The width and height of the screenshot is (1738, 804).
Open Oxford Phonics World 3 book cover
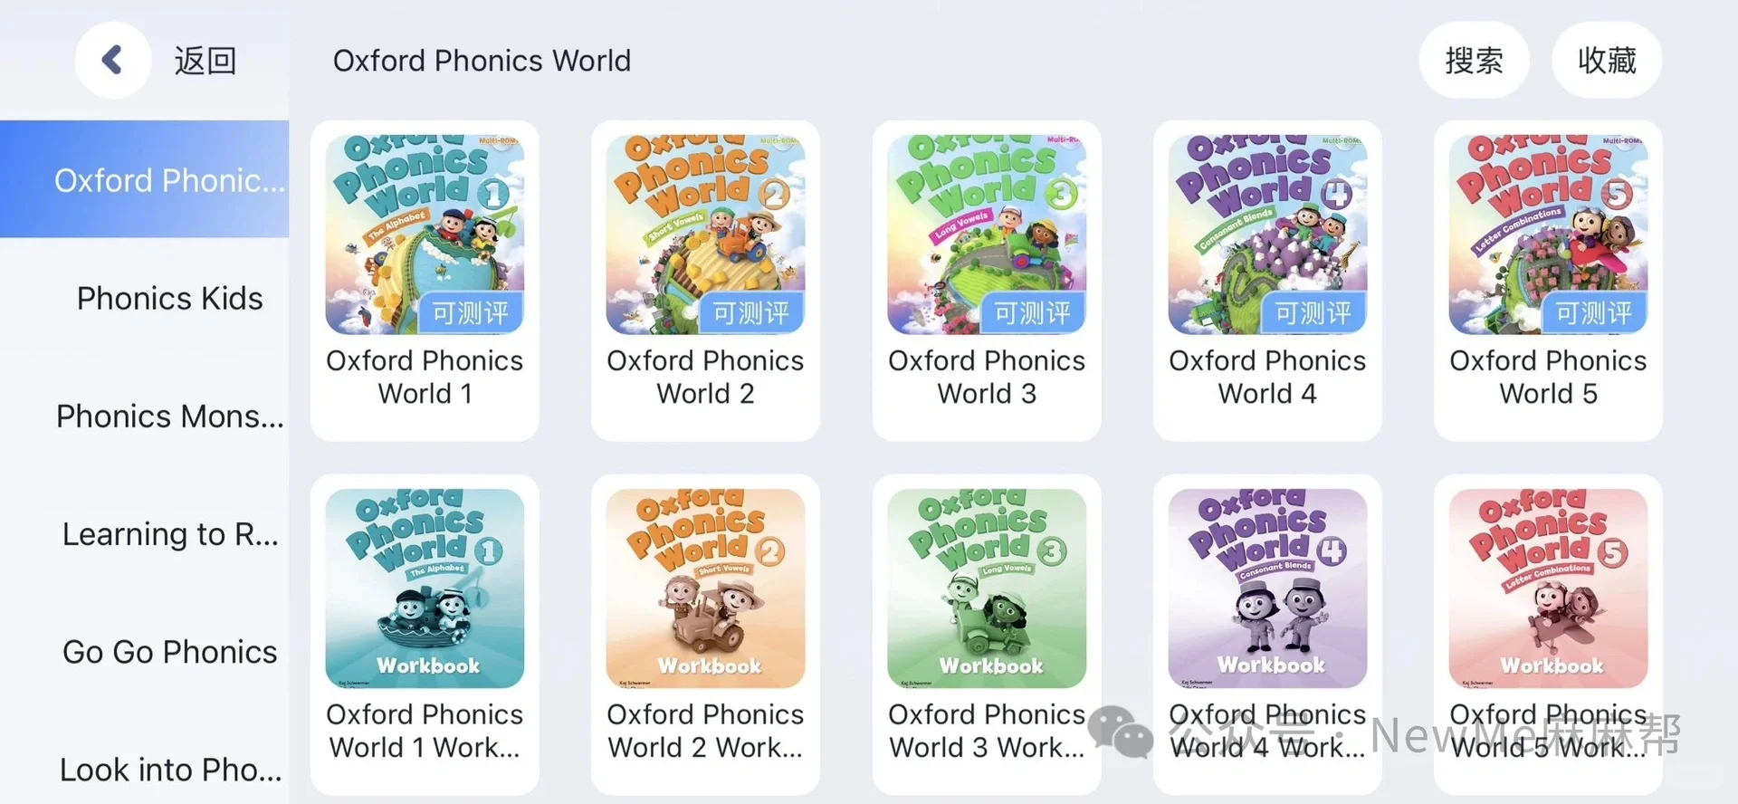(x=987, y=234)
